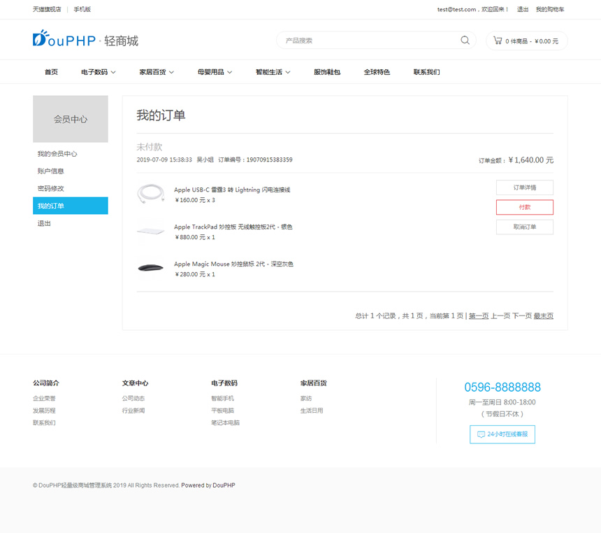Open the Magic Mouse thumbnail

pyautogui.click(x=151, y=268)
